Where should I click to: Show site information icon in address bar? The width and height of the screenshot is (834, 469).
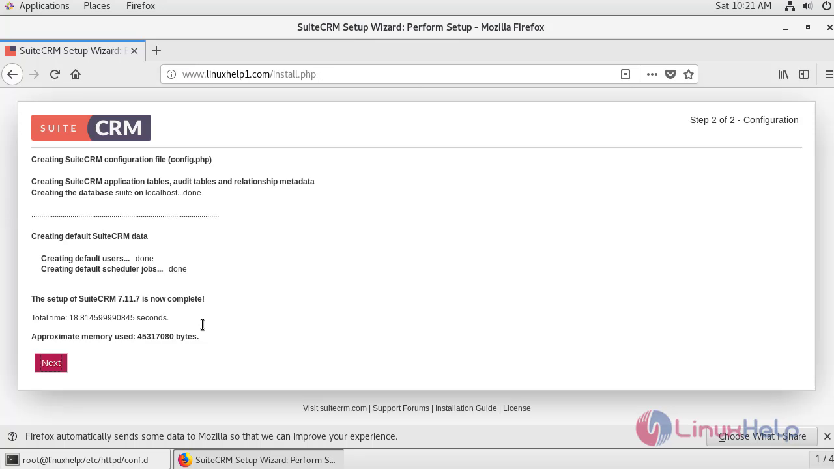(x=171, y=74)
